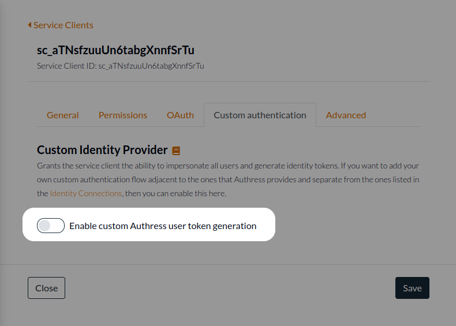Click the Custom authentication tab
Image resolution: width=456 pixels, height=326 pixels.
point(260,115)
